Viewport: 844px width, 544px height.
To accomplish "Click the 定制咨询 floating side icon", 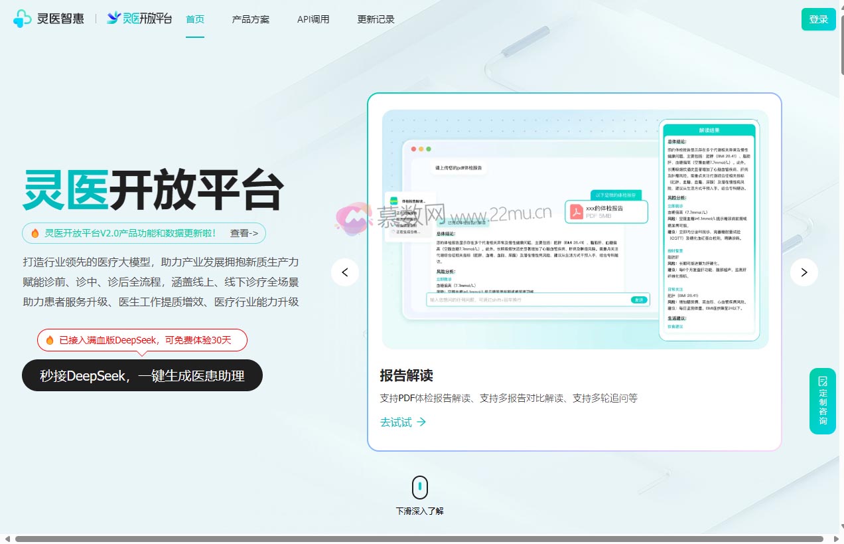I will 823,401.
